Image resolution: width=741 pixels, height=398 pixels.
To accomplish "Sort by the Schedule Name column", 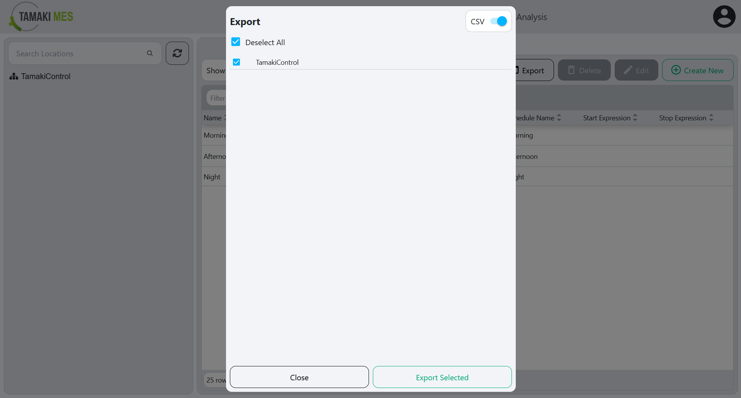I will tap(559, 118).
